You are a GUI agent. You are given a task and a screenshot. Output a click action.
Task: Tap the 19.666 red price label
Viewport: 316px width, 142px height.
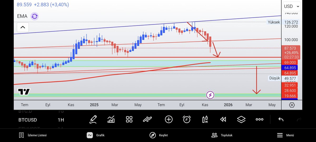(290, 96)
